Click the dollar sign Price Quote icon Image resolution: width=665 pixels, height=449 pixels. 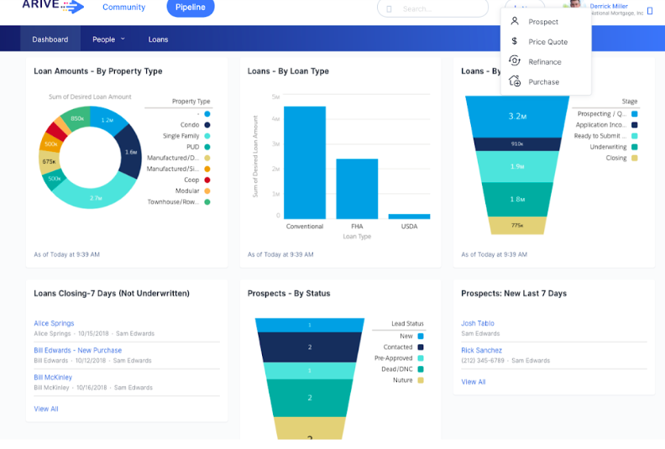point(515,41)
